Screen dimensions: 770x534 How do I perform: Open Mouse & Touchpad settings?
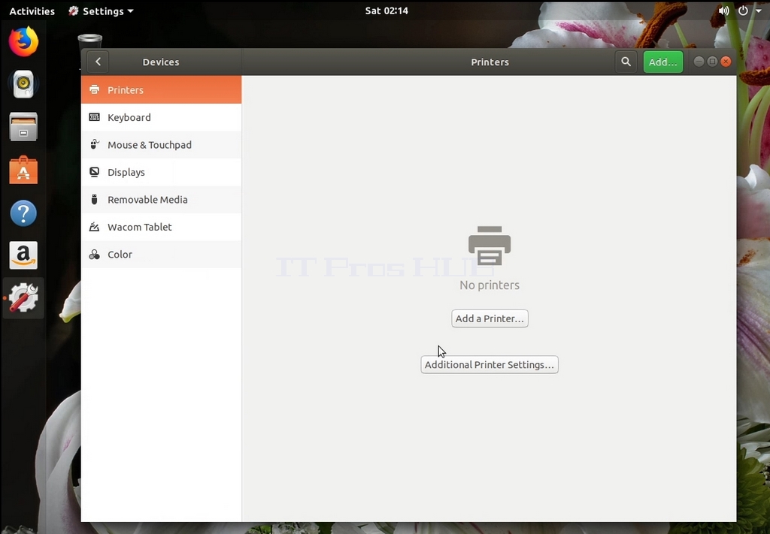161,145
